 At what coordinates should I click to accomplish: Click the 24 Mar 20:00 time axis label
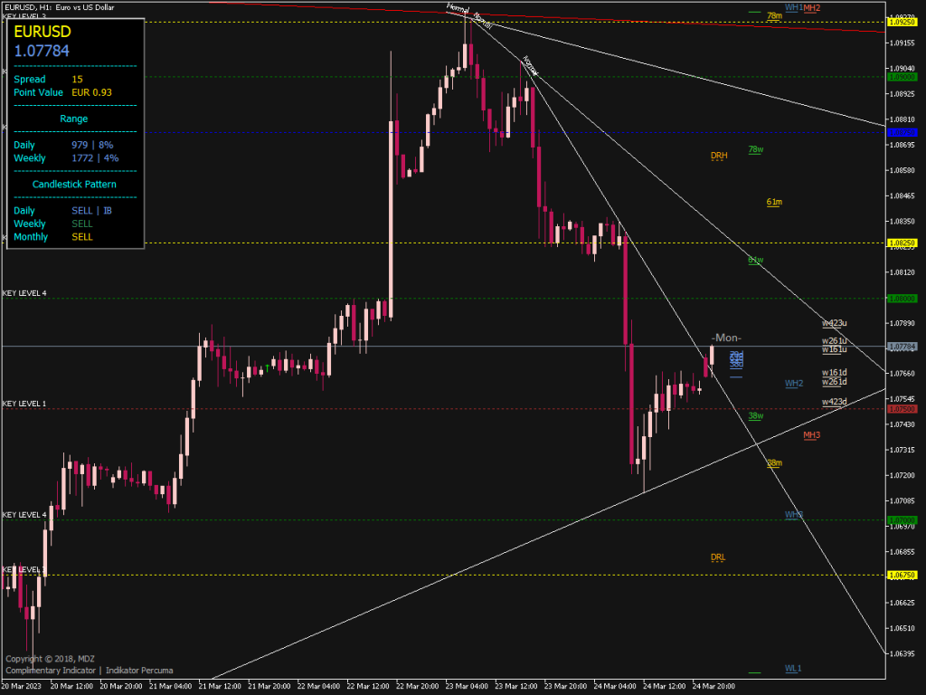pos(713,686)
